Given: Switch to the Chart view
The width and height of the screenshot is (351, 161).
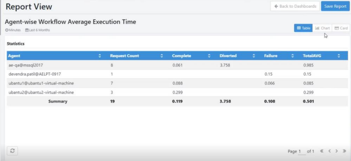Looking at the screenshot, I should (x=323, y=28).
